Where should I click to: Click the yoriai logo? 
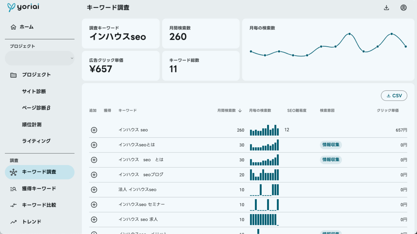pos(23,7)
